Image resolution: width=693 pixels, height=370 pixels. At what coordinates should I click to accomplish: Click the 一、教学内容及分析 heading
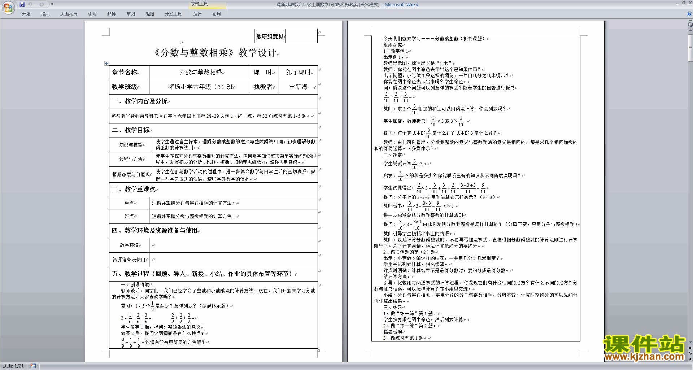140,101
